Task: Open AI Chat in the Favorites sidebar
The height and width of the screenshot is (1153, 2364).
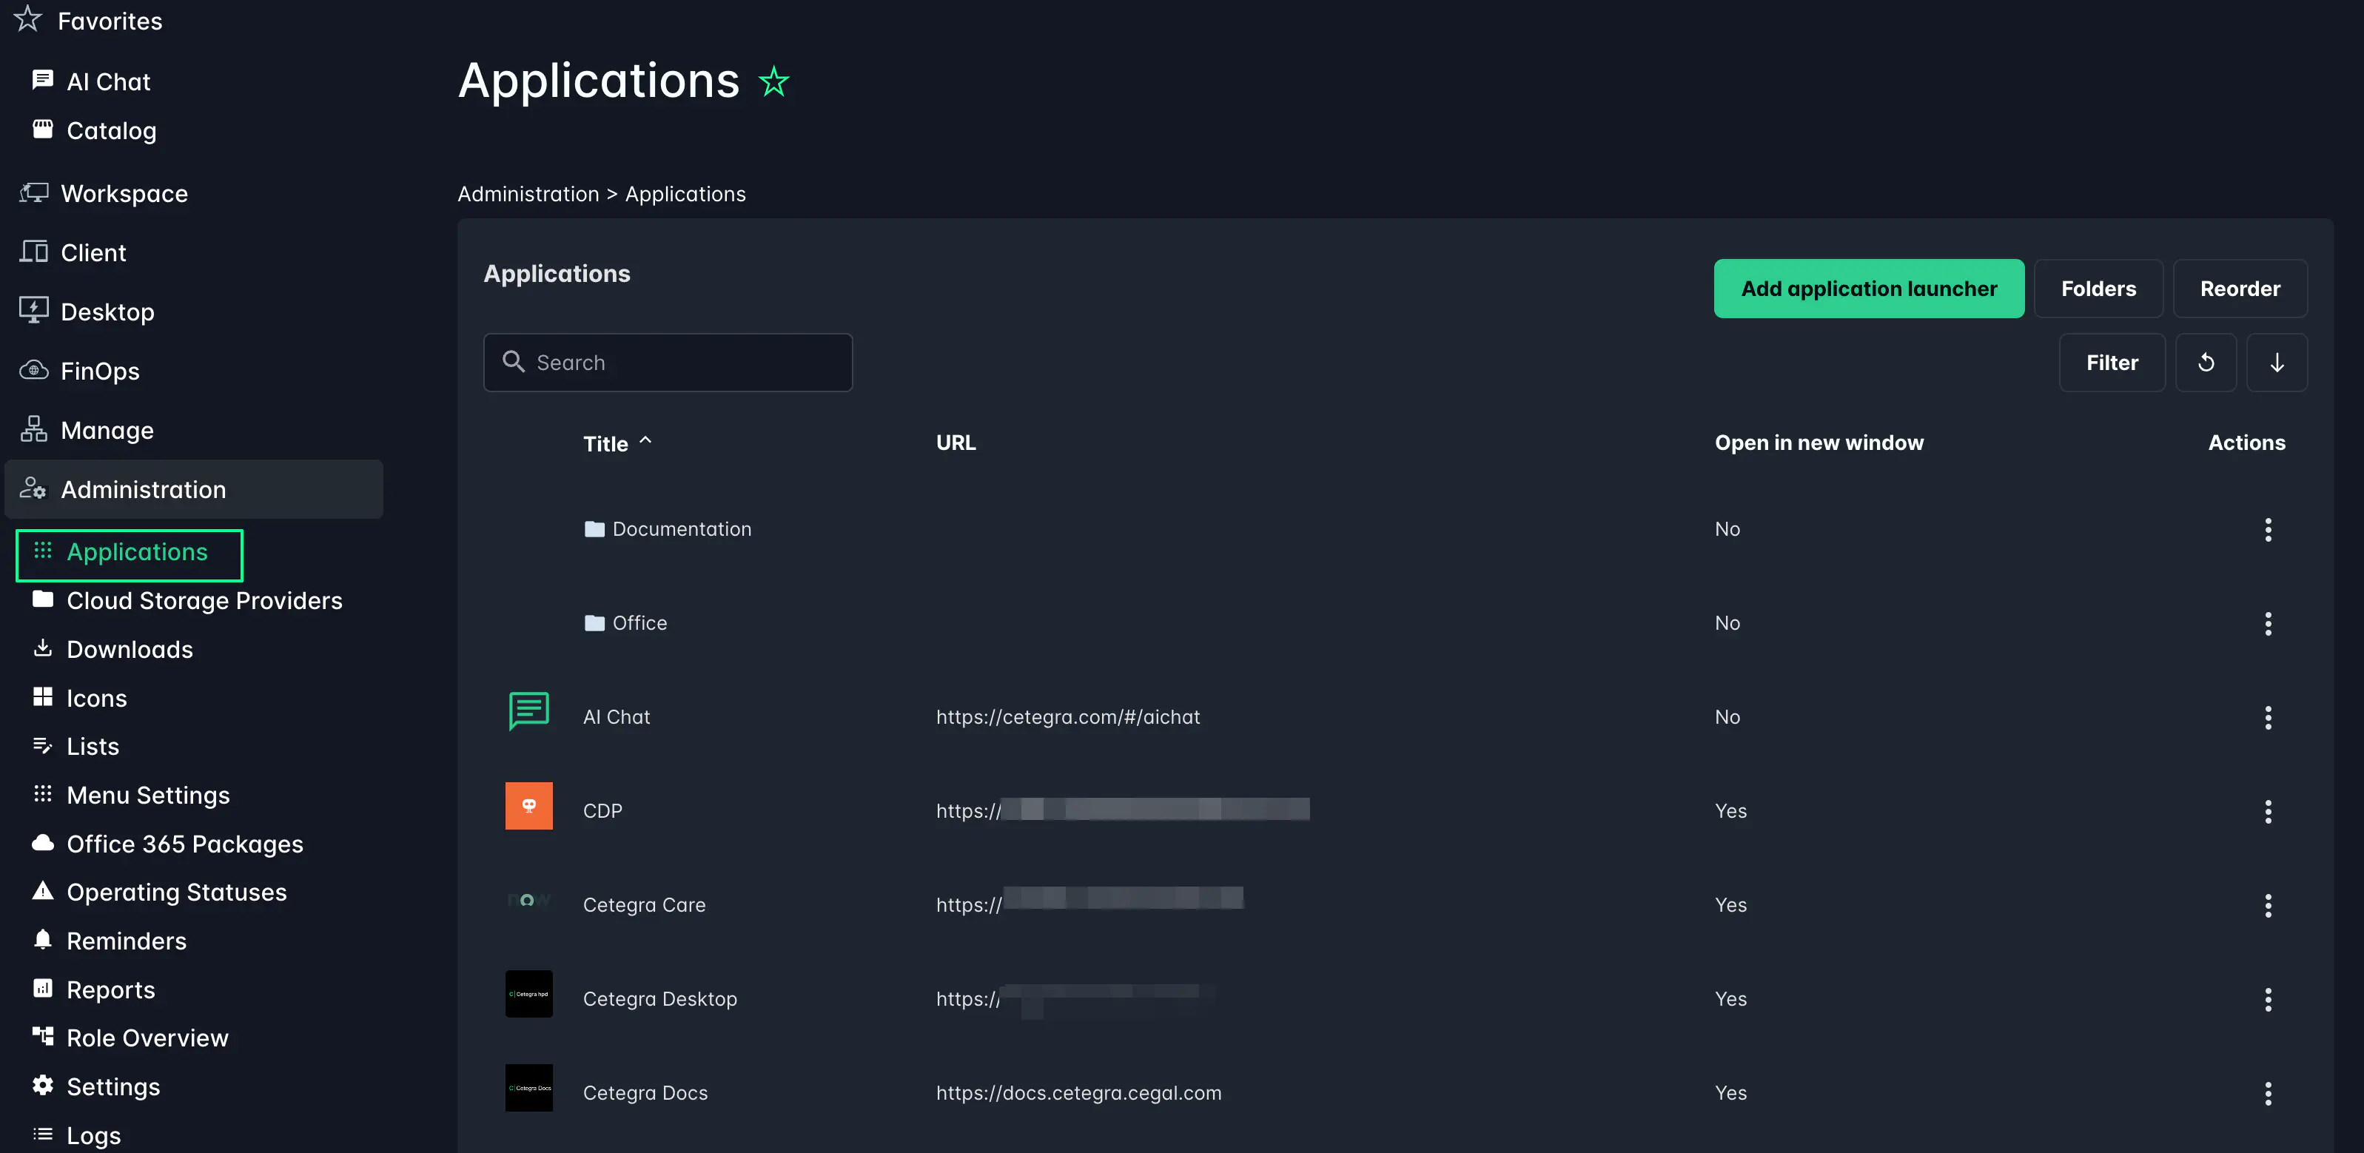Action: click(x=107, y=81)
